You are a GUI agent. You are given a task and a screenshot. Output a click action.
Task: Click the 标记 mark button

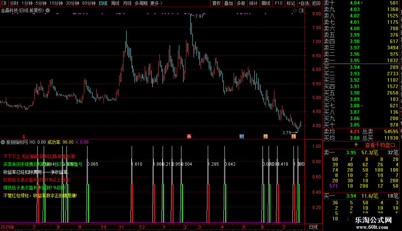(291, 3)
